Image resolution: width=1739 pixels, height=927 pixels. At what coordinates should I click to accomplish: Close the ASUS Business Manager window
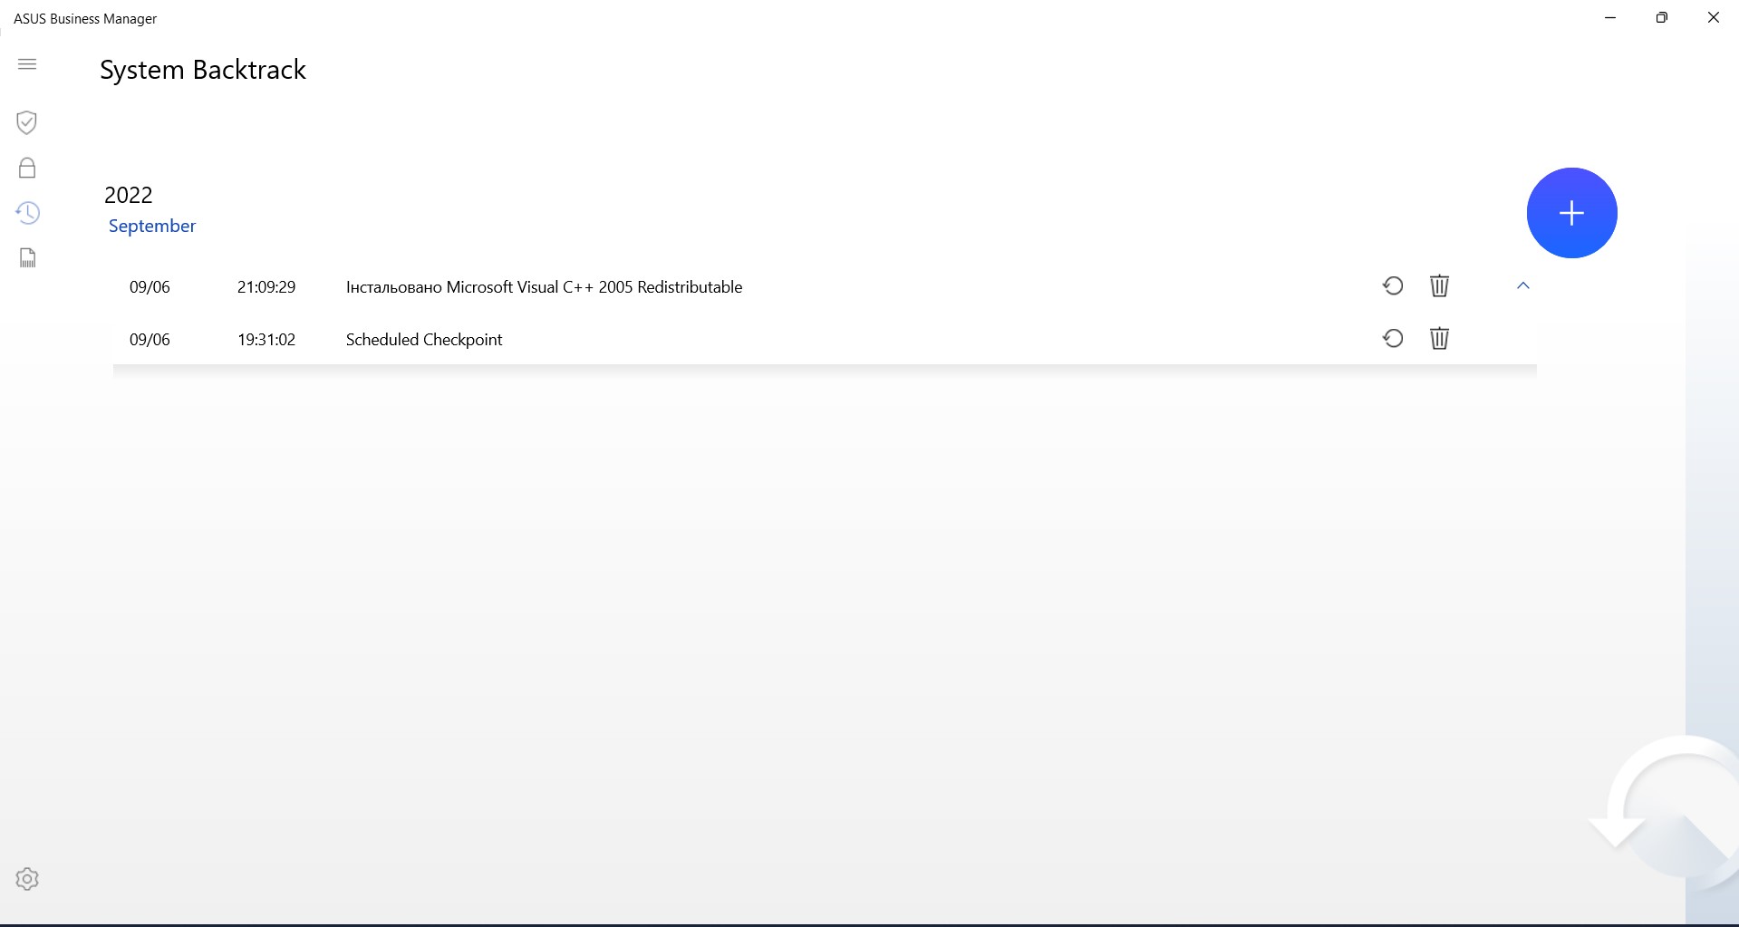point(1713,18)
